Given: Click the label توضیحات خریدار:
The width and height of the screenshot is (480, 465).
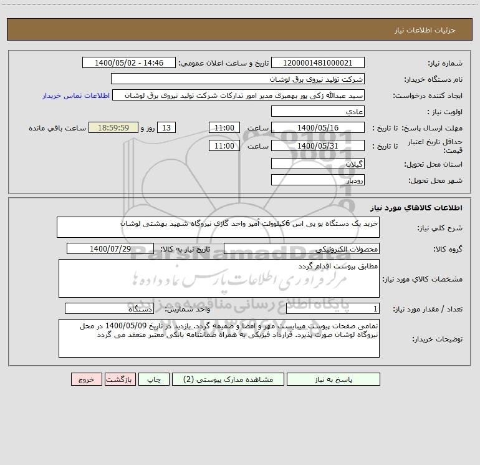Looking at the screenshot, I should 438,339.
